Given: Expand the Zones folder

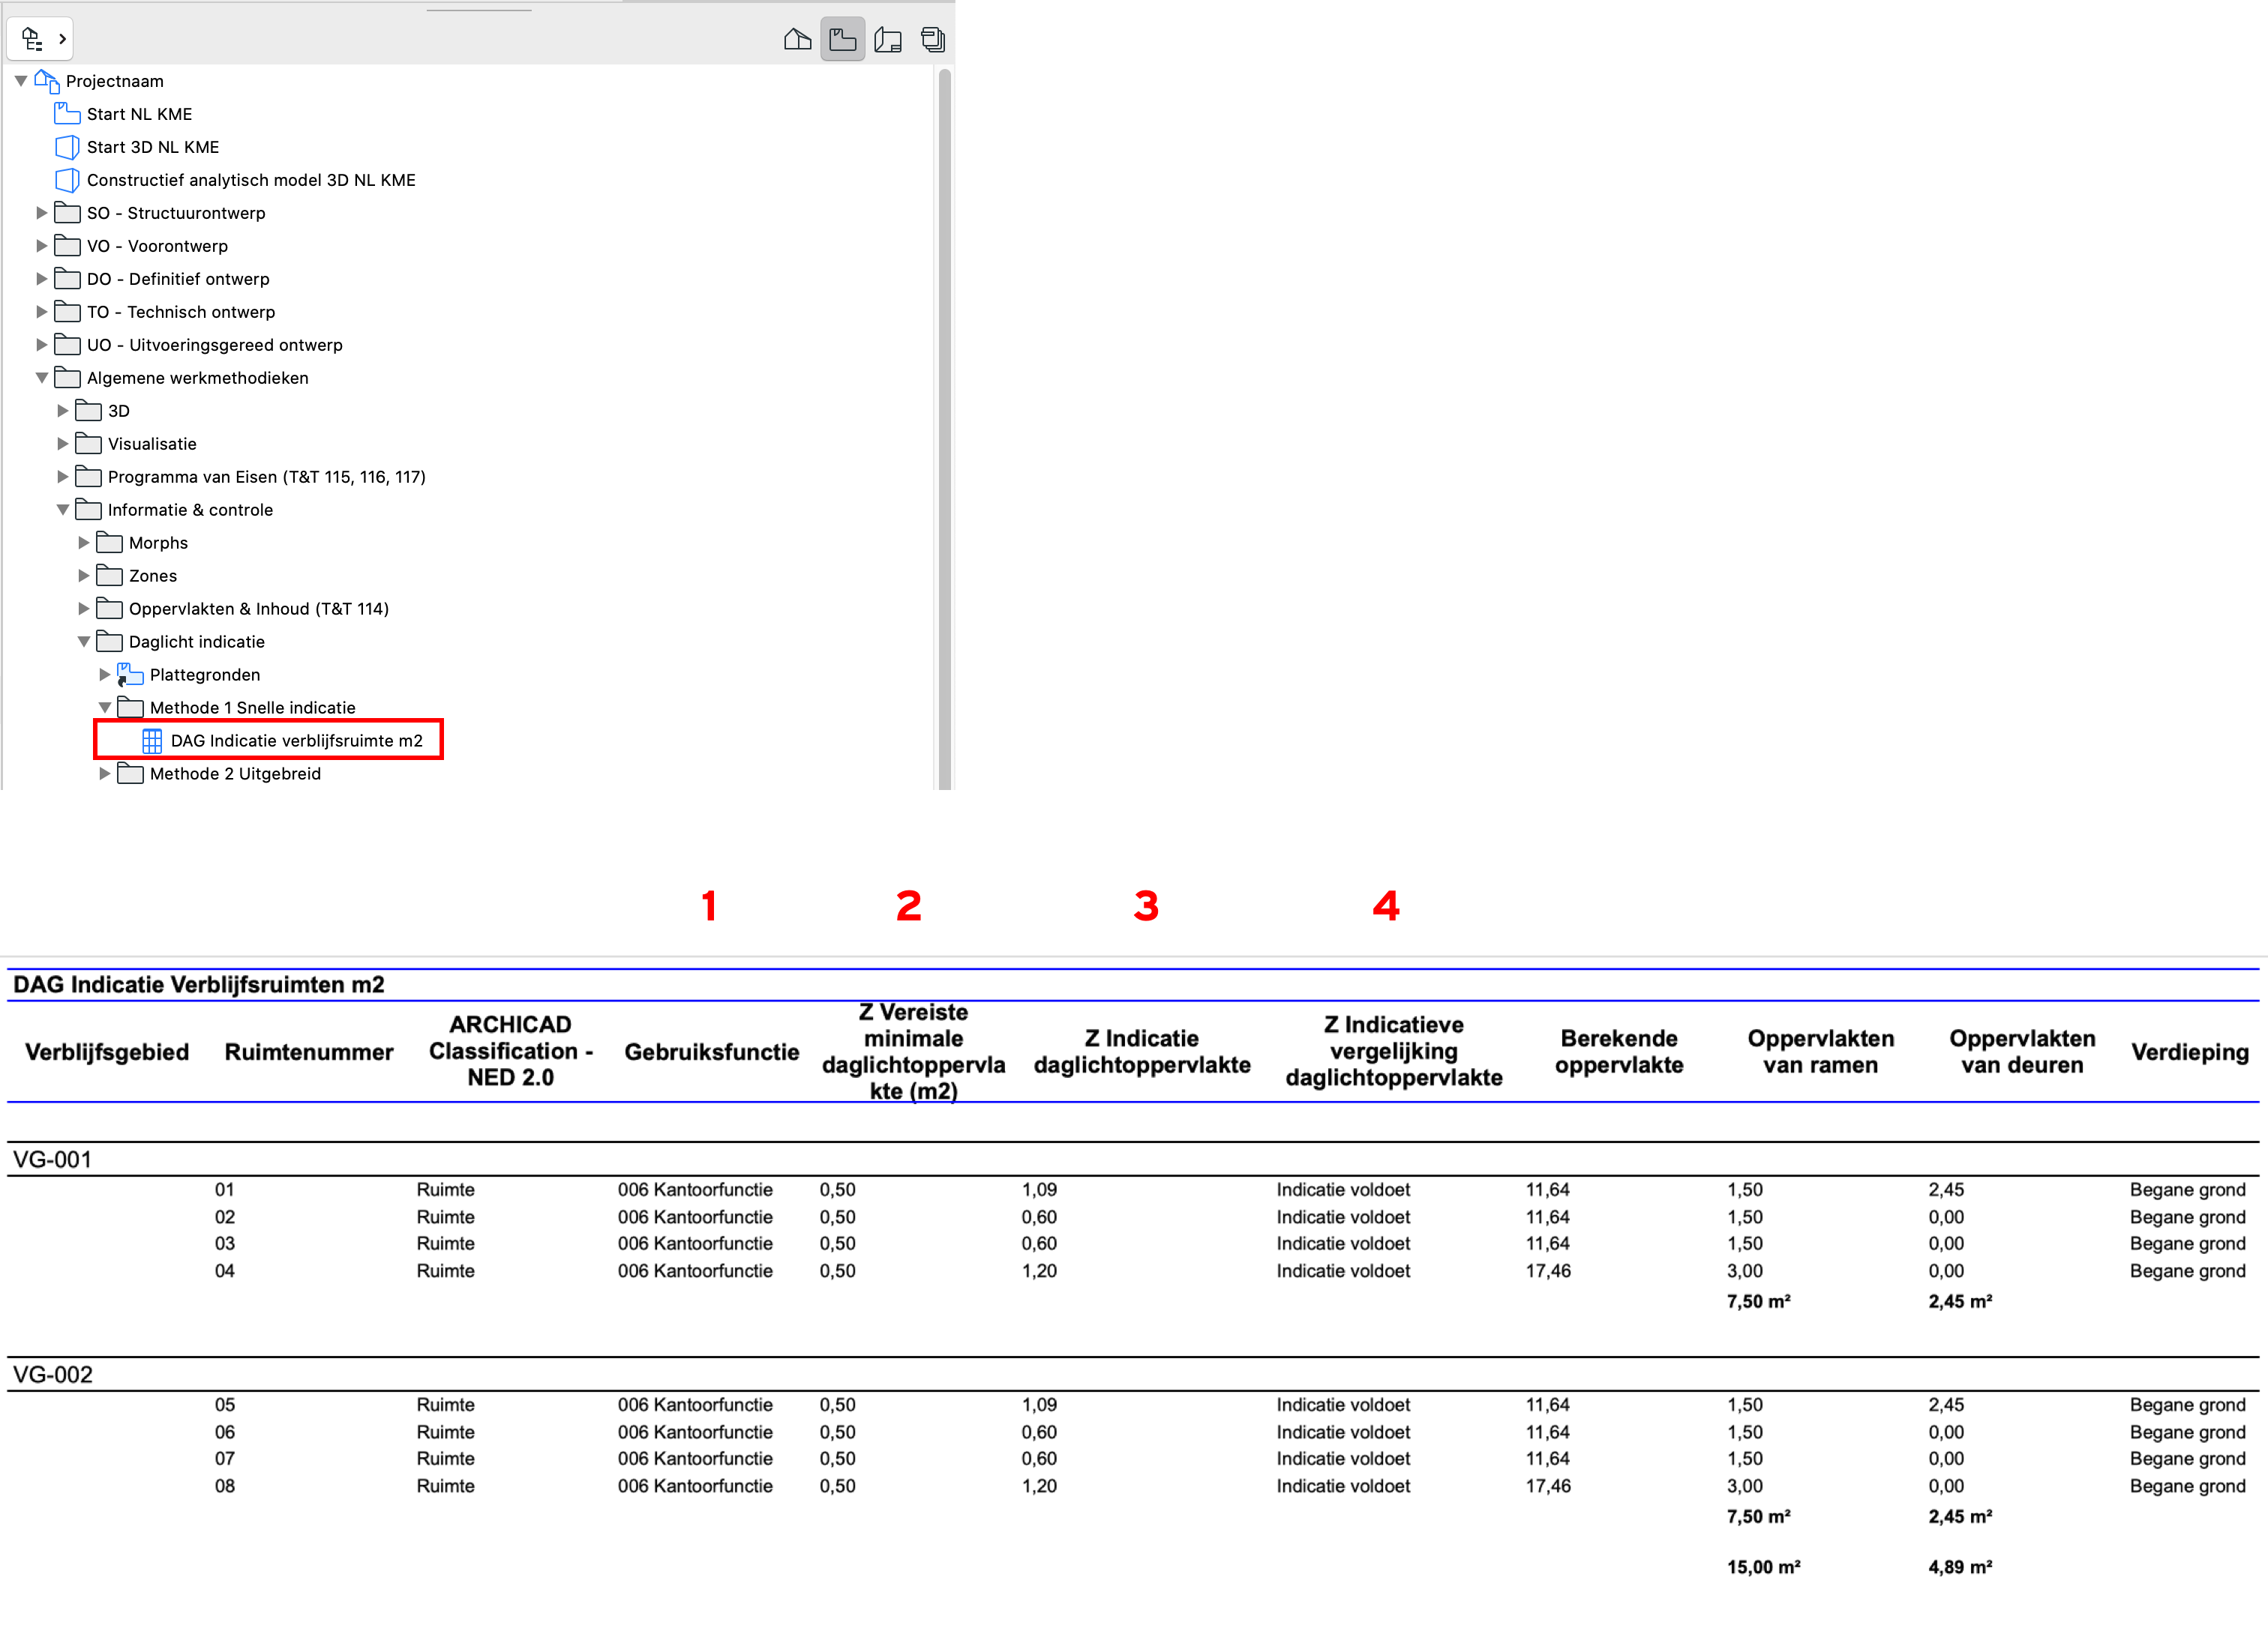Looking at the screenshot, I should 83,576.
